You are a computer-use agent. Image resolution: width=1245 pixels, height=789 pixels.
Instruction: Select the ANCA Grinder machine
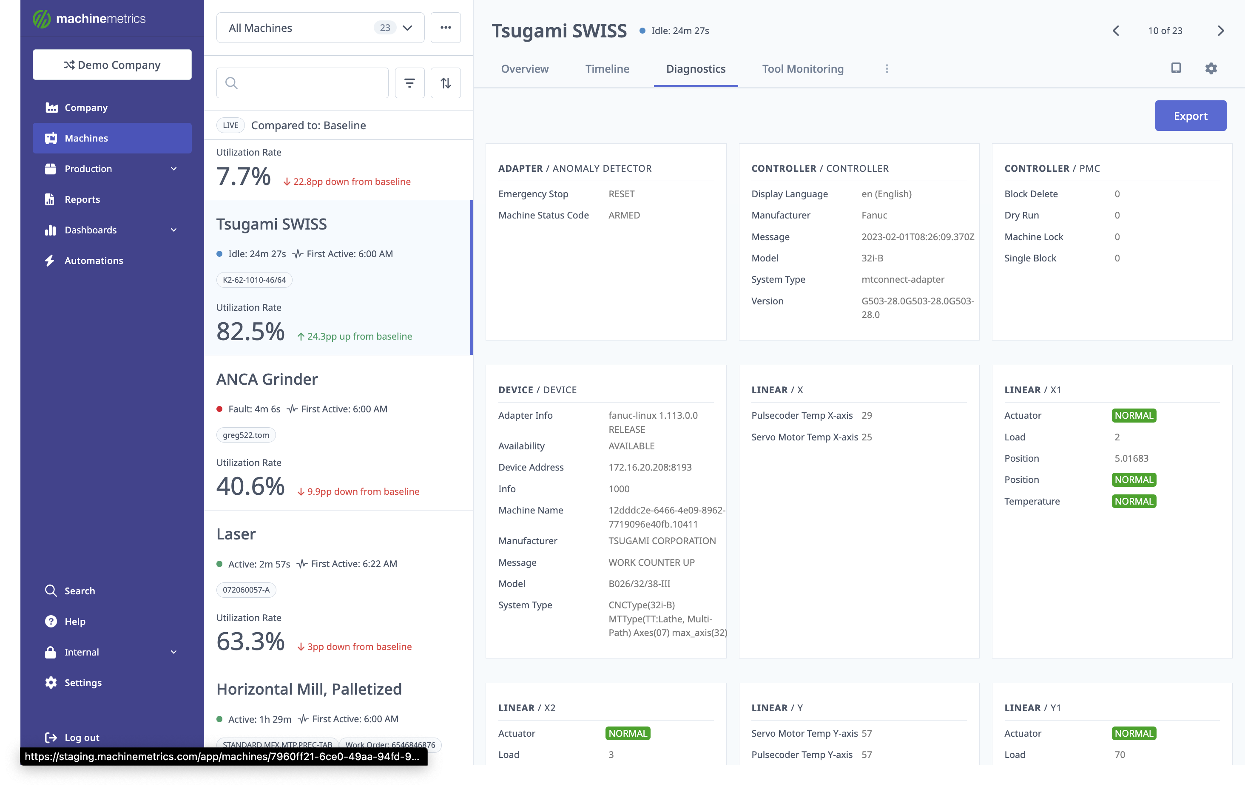click(338, 433)
